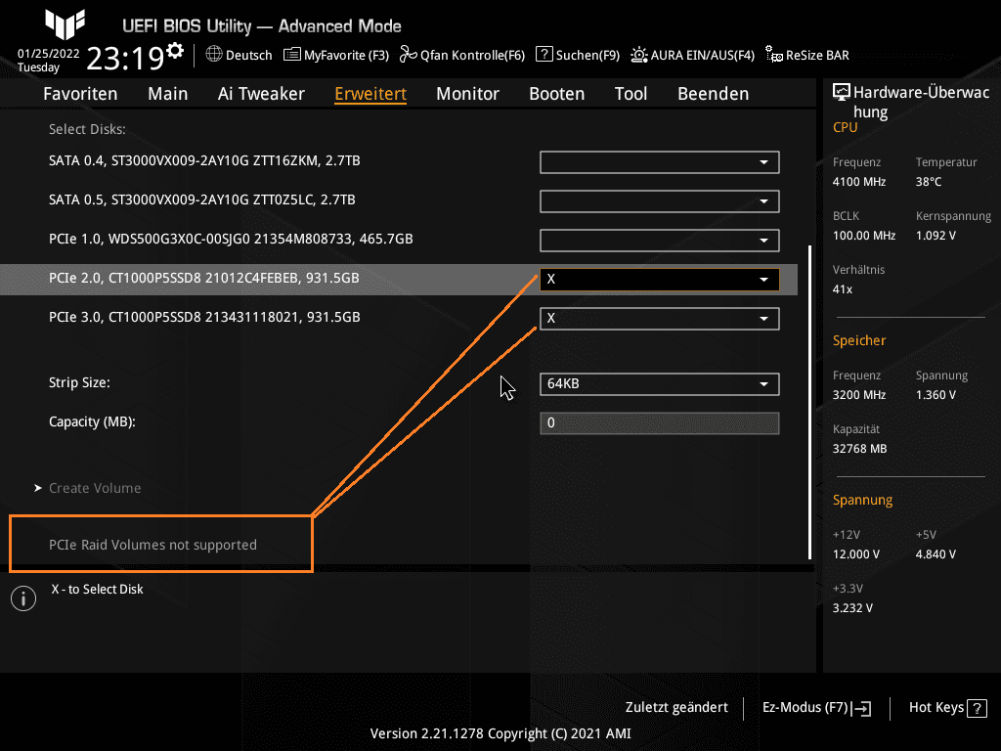Image resolution: width=1001 pixels, height=751 pixels.
Task: Click the PCIe 1.0 WDS500G3X0C row text
Action: tap(231, 239)
